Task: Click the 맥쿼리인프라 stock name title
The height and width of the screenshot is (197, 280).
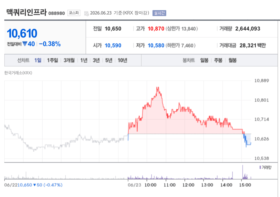Action: [27, 13]
